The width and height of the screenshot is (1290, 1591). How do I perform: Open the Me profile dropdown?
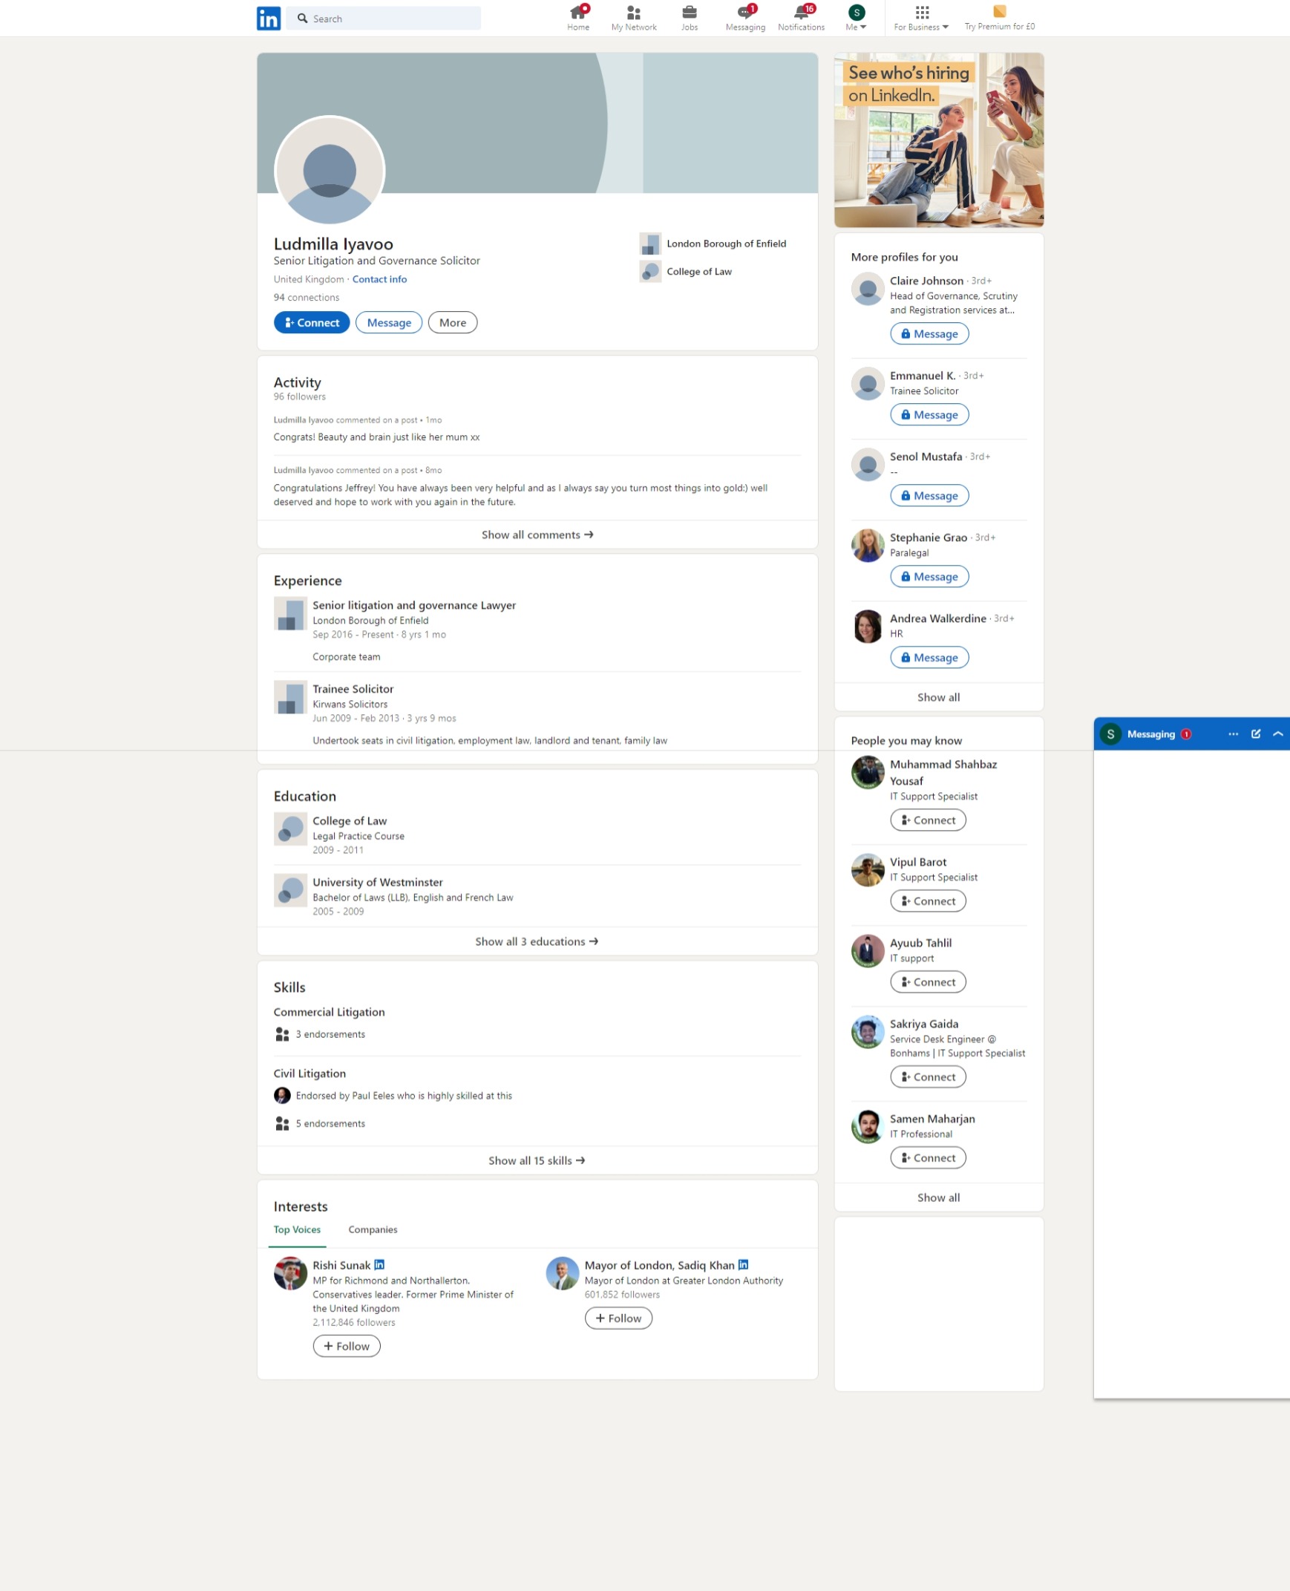(x=856, y=19)
